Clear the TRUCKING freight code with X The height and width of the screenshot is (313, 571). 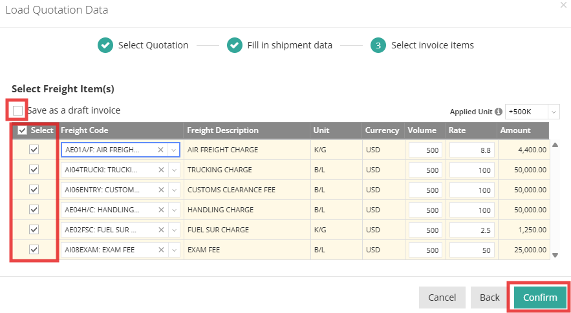coord(161,170)
